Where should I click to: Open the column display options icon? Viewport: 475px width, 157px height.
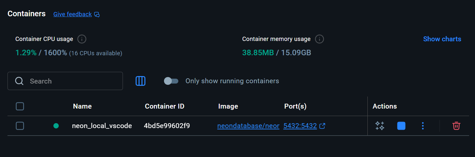(x=141, y=81)
